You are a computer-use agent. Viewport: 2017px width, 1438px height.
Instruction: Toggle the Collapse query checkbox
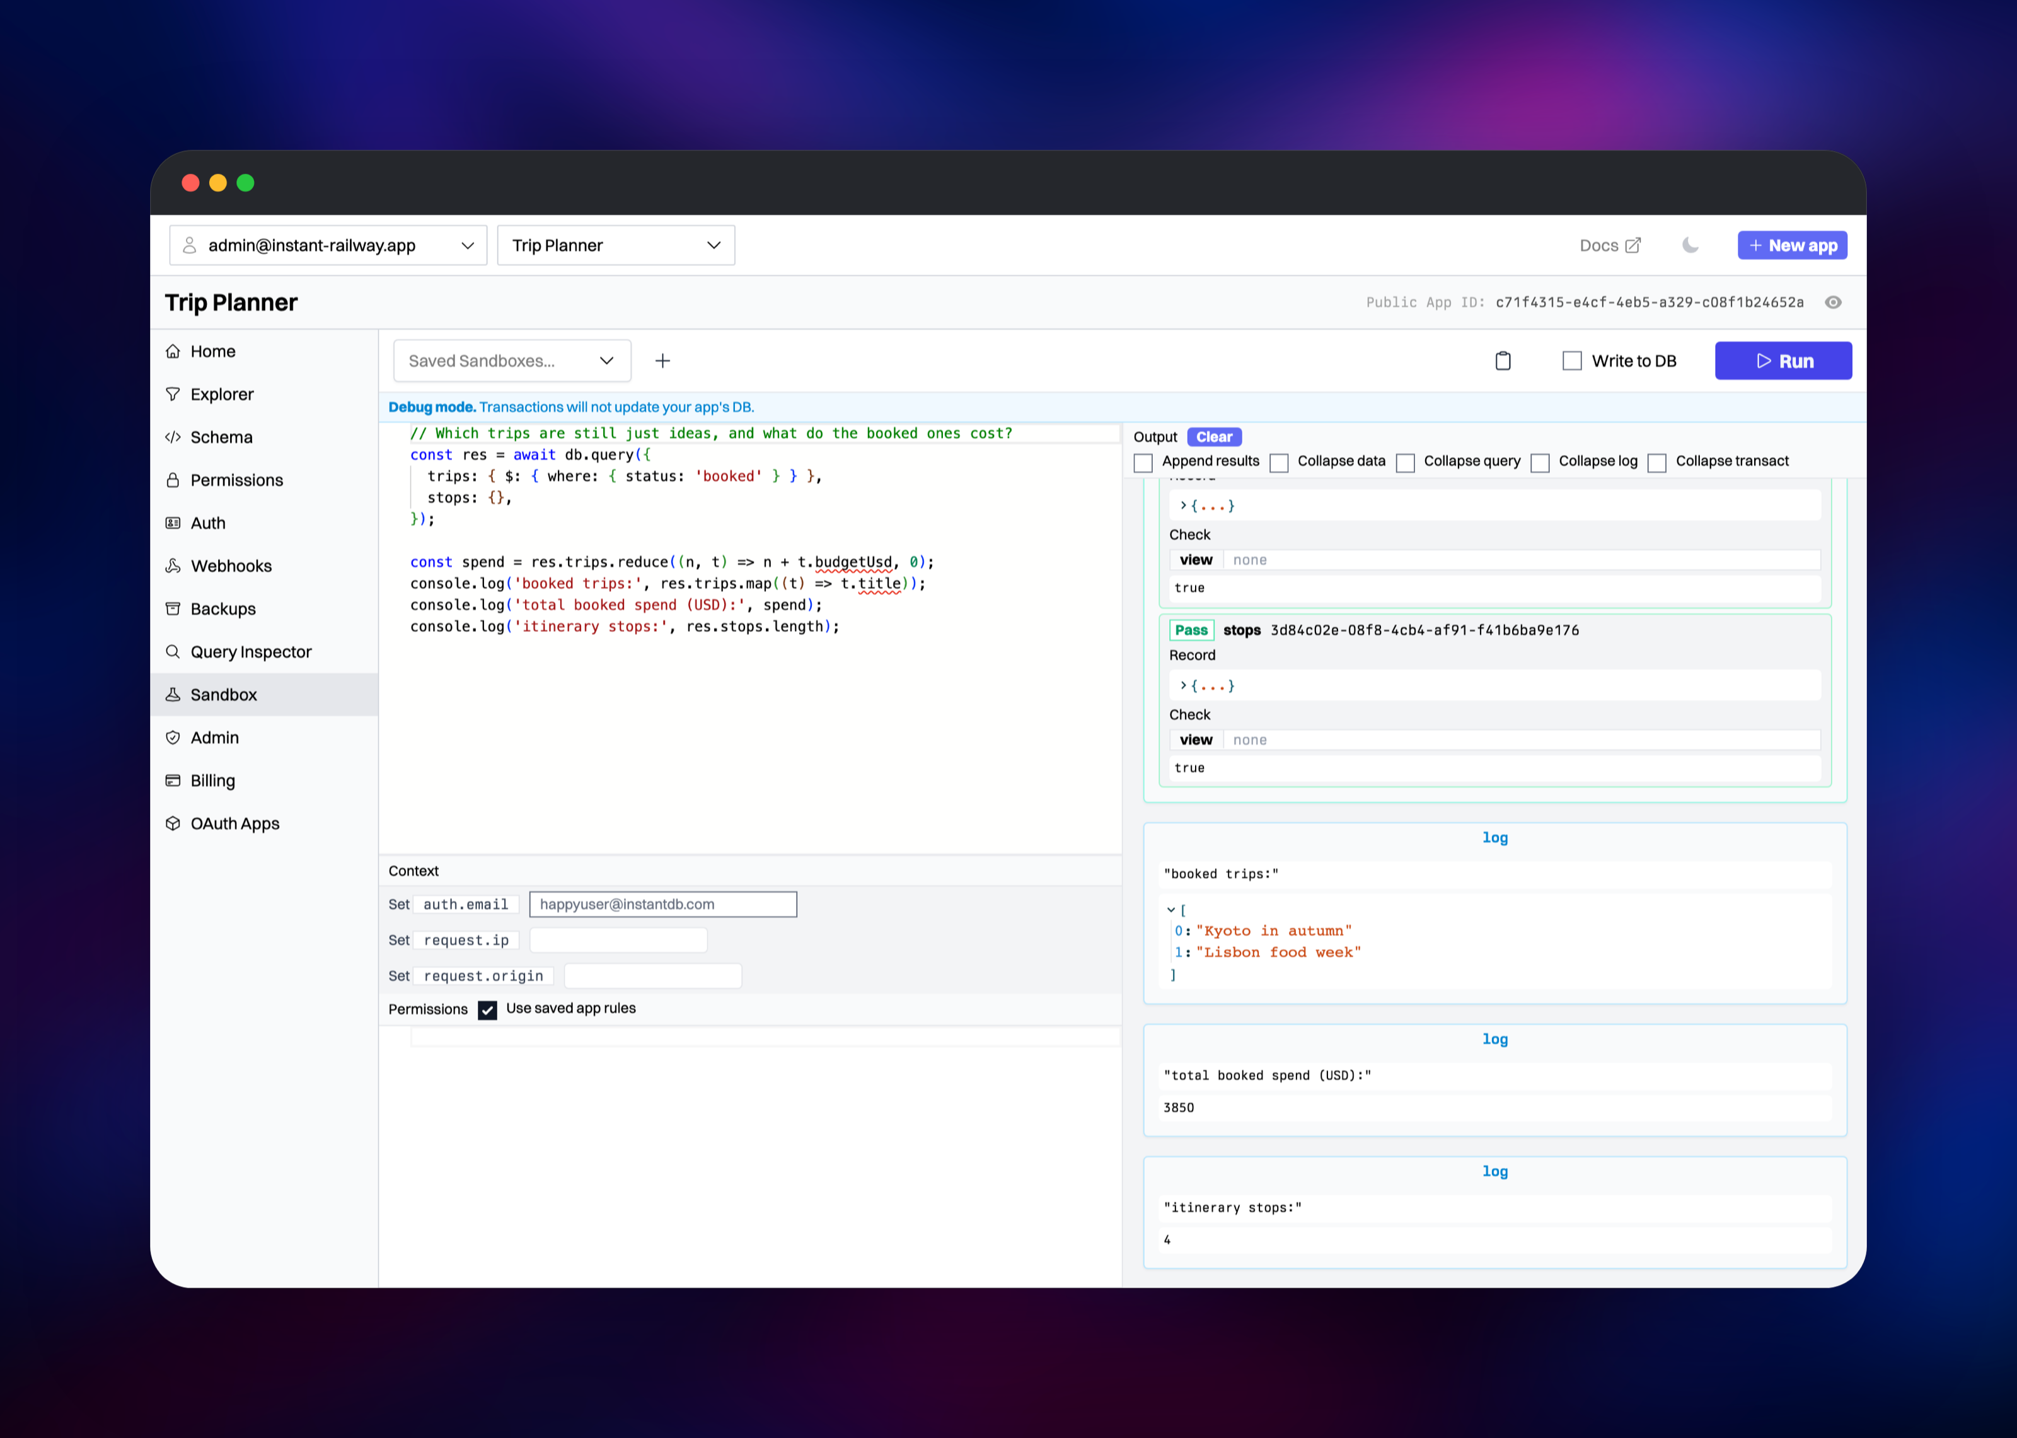tap(1406, 462)
